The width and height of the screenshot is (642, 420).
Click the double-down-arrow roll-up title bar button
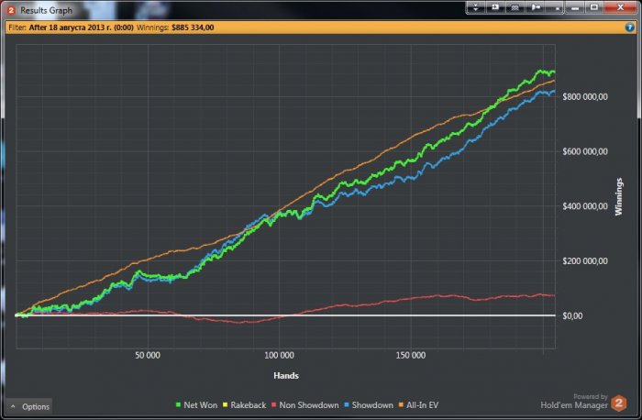(x=476, y=7)
